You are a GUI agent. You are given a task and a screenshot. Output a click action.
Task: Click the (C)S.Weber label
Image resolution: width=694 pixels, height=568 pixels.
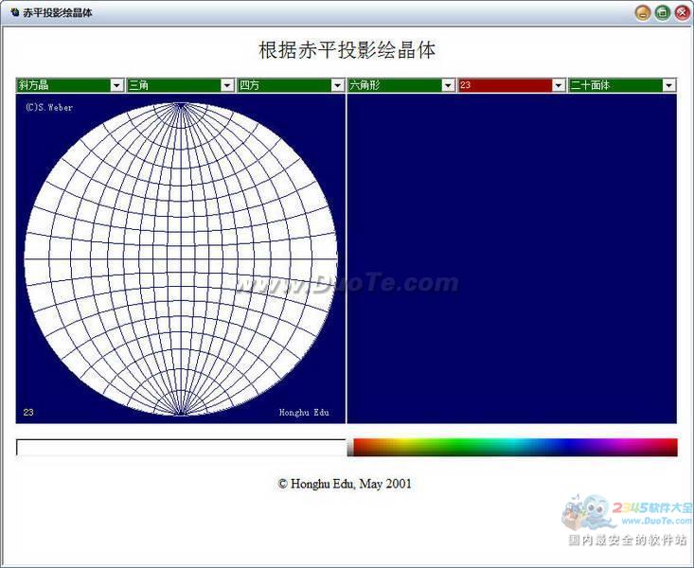49,107
